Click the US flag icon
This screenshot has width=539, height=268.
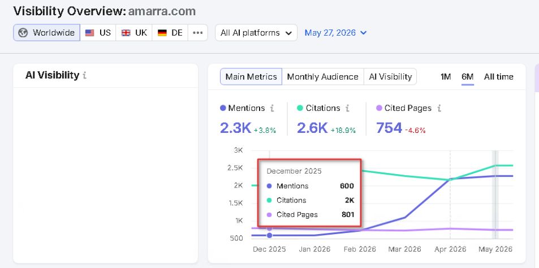(x=90, y=33)
